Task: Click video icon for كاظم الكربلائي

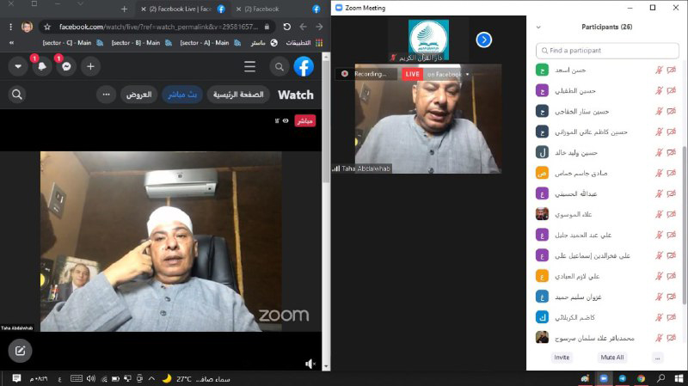Action: pos(672,317)
